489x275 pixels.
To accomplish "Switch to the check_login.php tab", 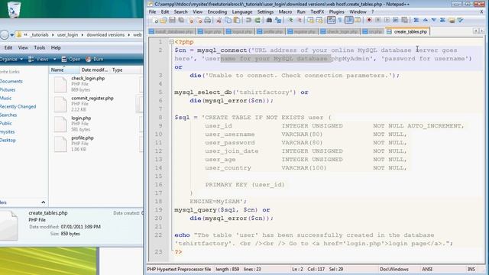I will (x=339, y=31).
